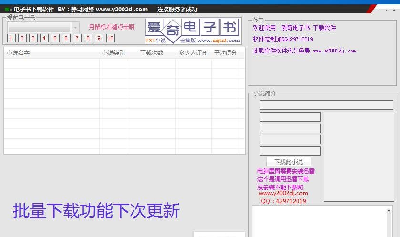Click the 这个是调用迅雷下载 notice
Image resolution: width=400 pixels, height=237 pixels.
(x=283, y=179)
